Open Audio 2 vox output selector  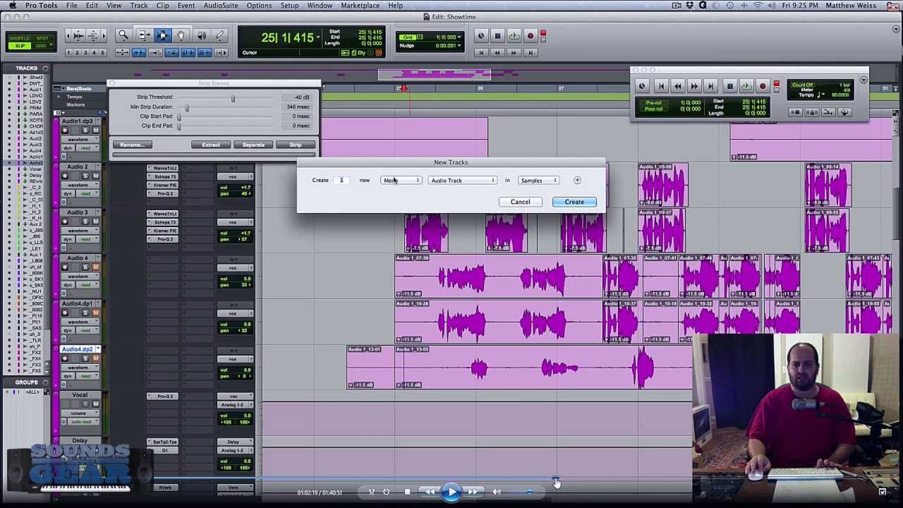coord(234,176)
